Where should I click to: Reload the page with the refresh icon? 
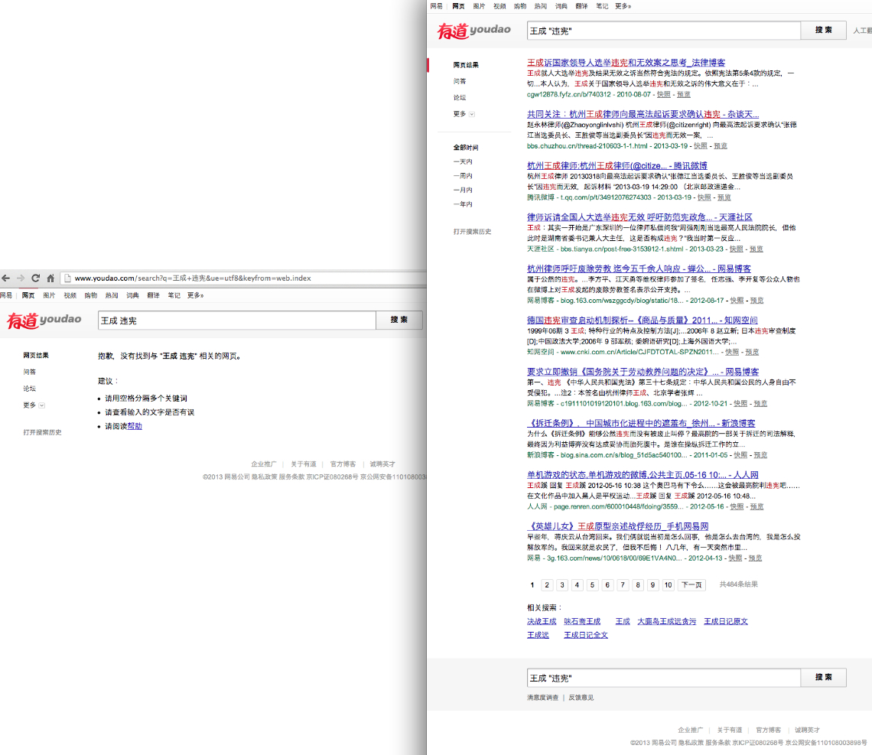click(36, 278)
